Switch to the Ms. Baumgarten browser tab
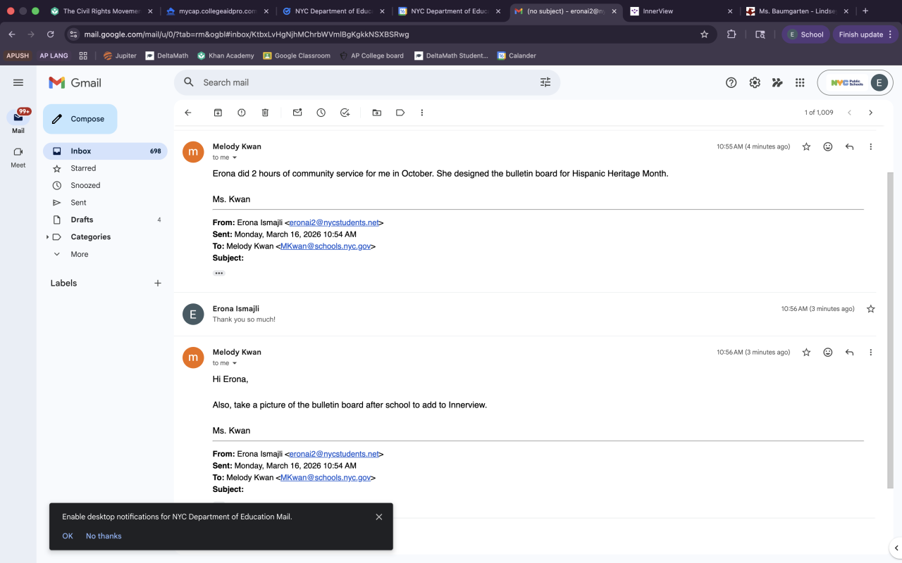 coord(796,11)
